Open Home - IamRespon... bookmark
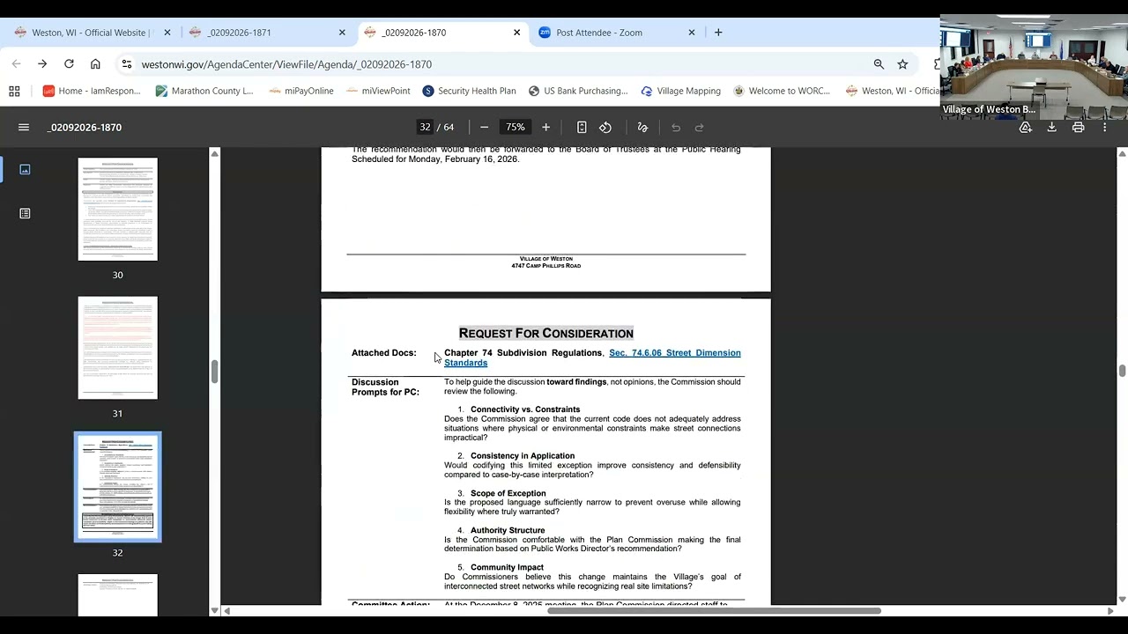Screen dimensions: 1128x634 (x=92, y=91)
